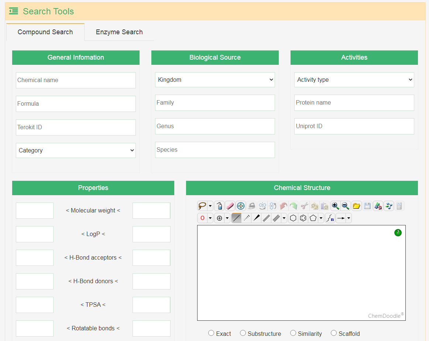Switch to the Enzyme Search tab
Image resolution: width=429 pixels, height=341 pixels.
tap(119, 32)
